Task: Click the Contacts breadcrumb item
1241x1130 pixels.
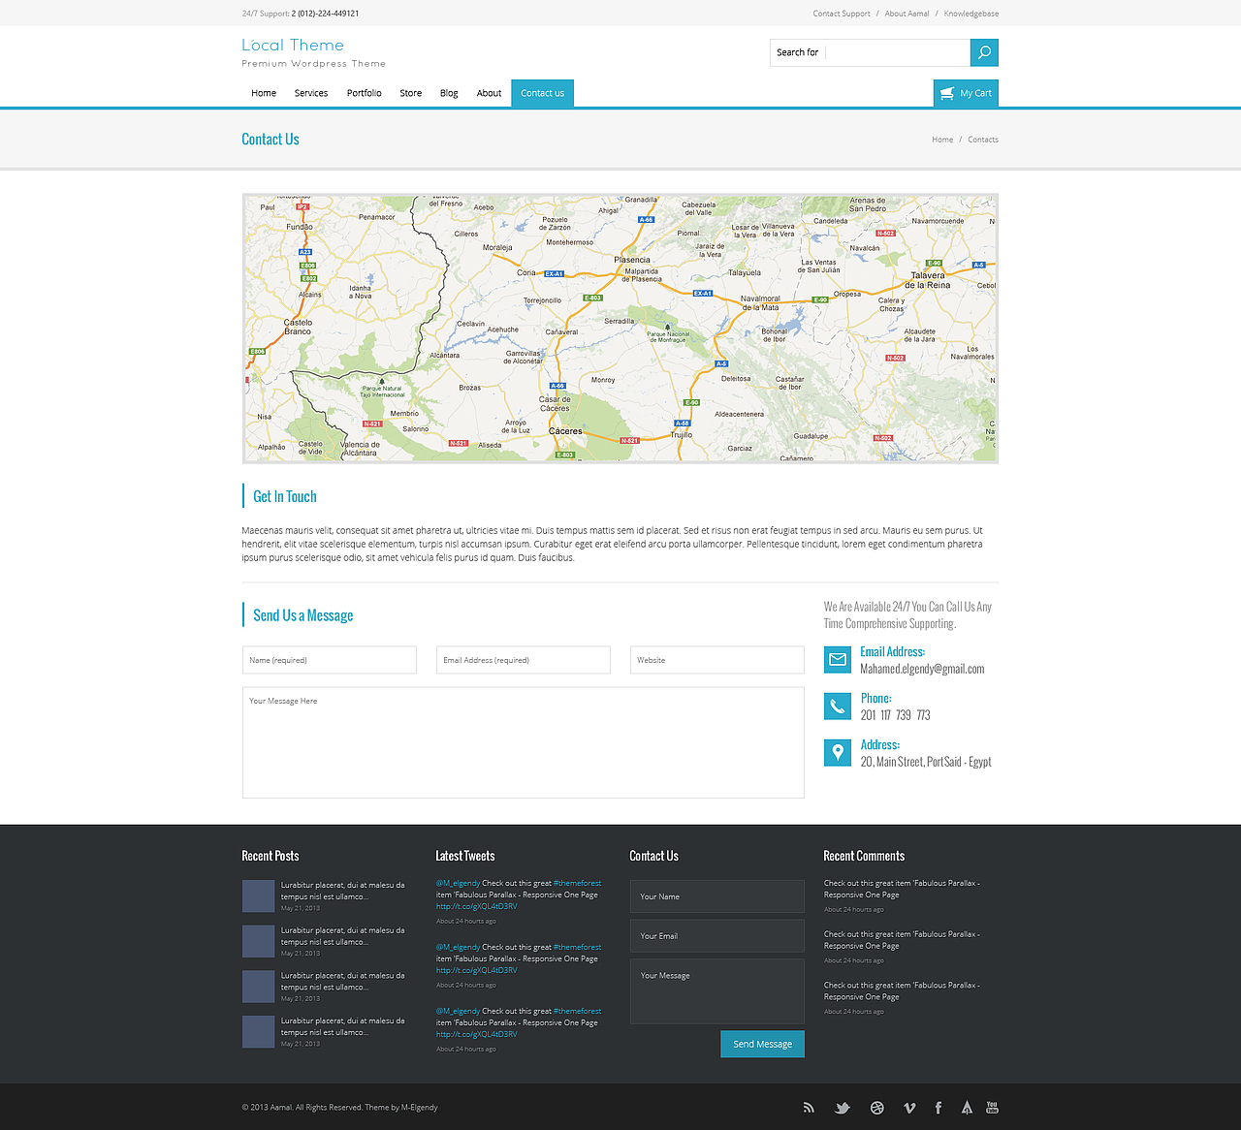Action: pyautogui.click(x=983, y=140)
